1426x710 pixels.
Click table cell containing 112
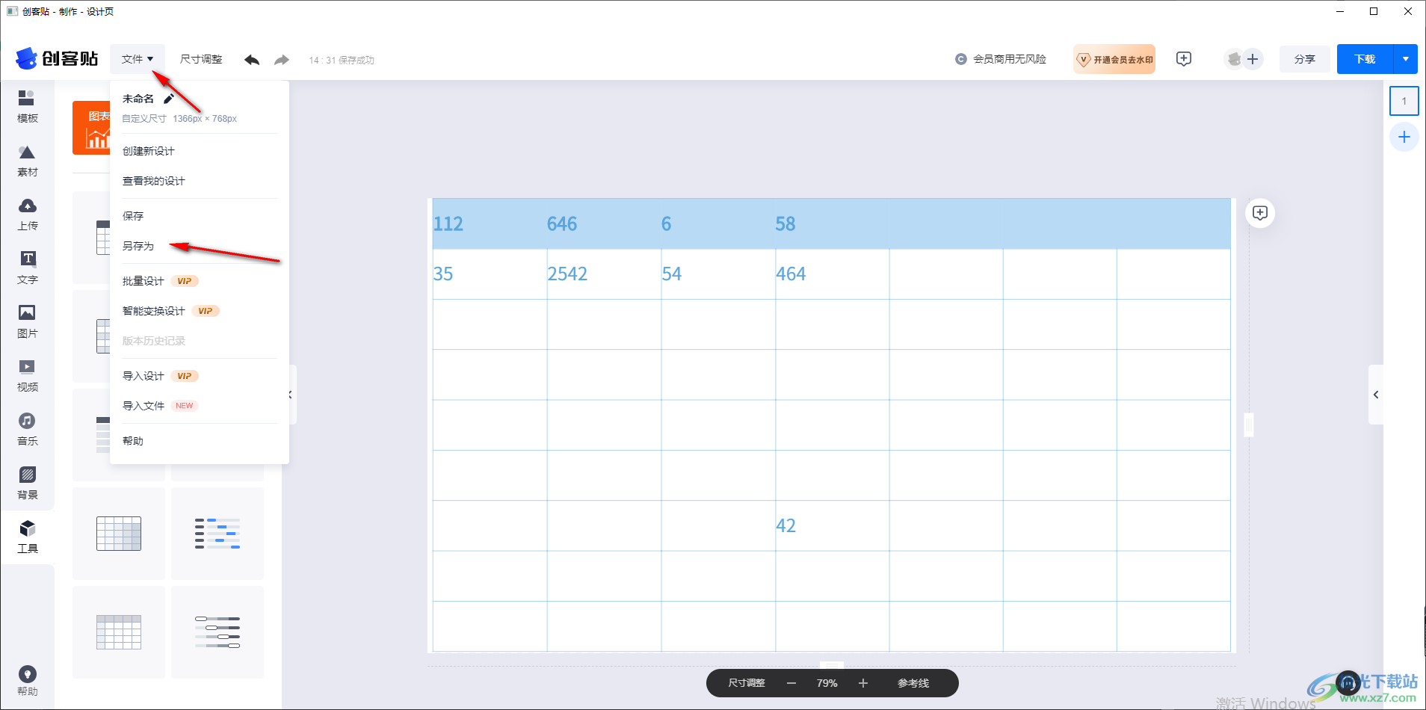point(490,223)
